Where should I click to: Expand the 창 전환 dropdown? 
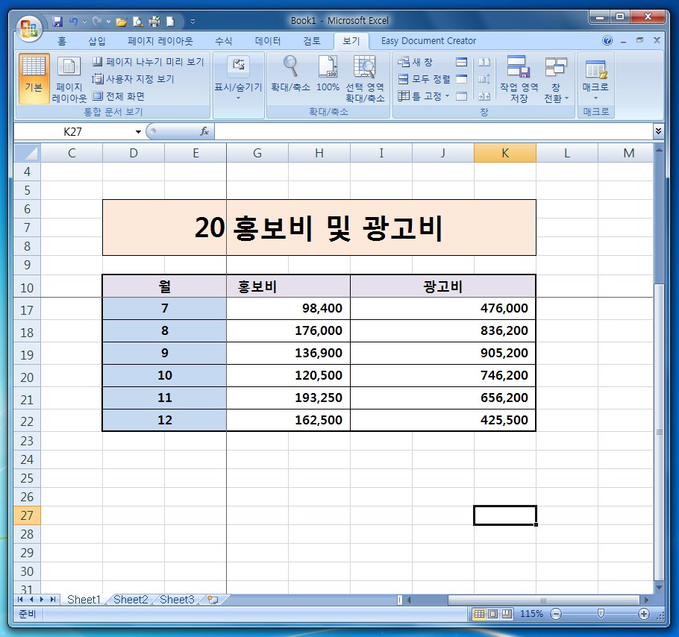[x=556, y=79]
